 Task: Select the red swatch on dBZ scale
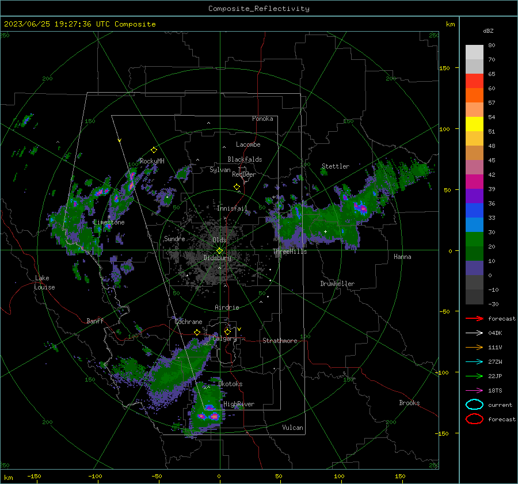[x=474, y=81]
